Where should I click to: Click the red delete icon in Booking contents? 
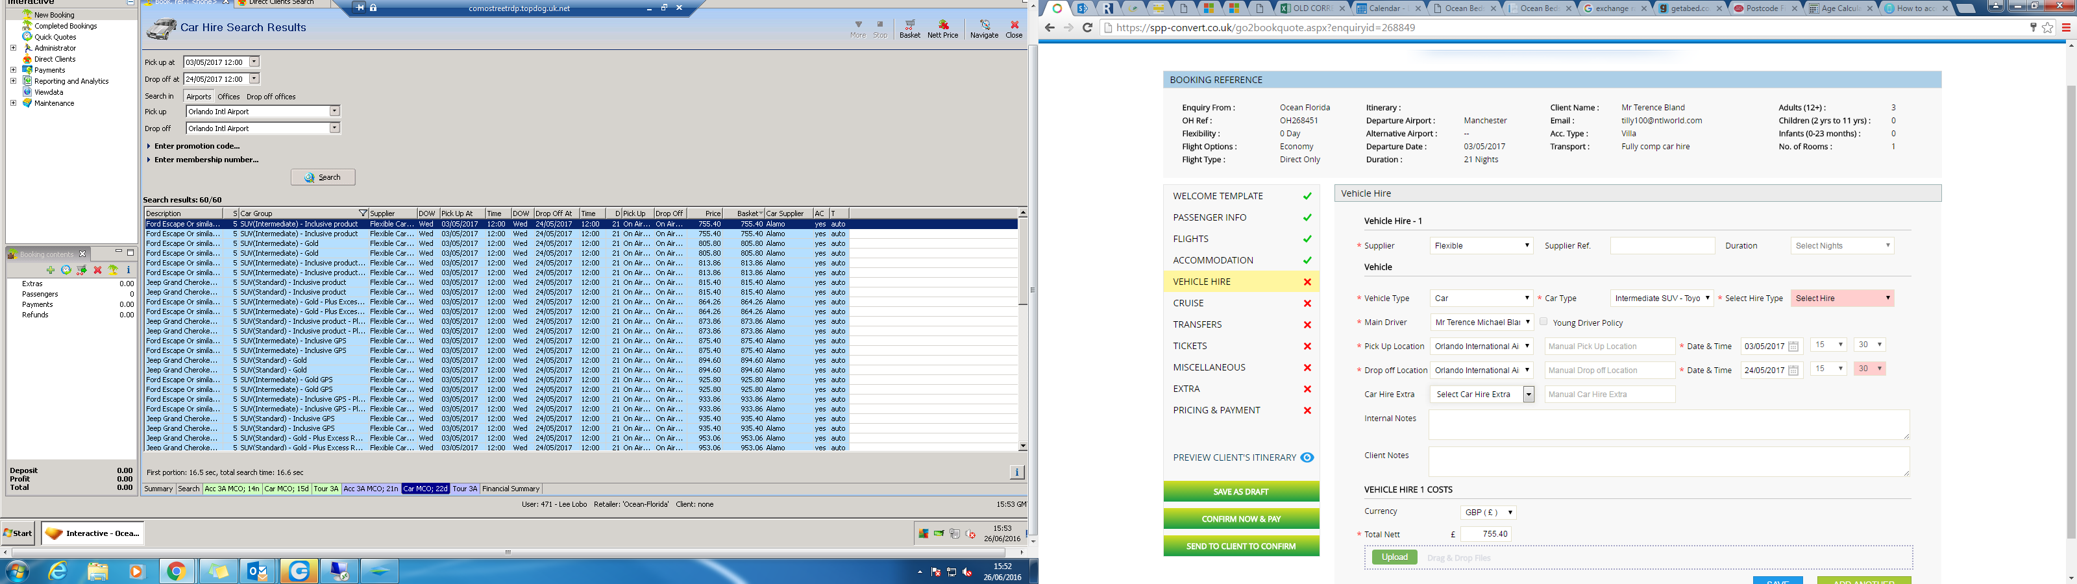point(97,270)
